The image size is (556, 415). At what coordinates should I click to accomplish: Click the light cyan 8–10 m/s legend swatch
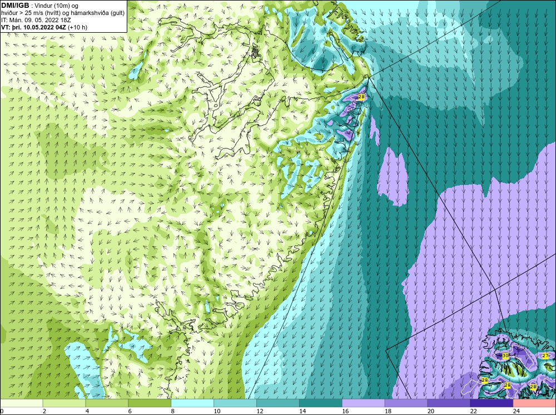(x=192, y=403)
